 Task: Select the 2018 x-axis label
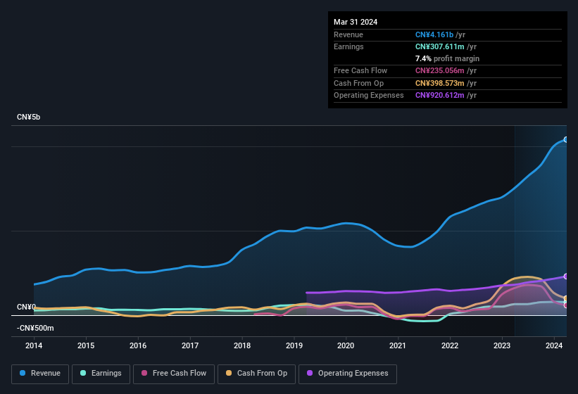click(242, 345)
